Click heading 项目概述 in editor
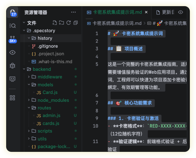Viewport: 196px width, 158px height. [x=133, y=49]
